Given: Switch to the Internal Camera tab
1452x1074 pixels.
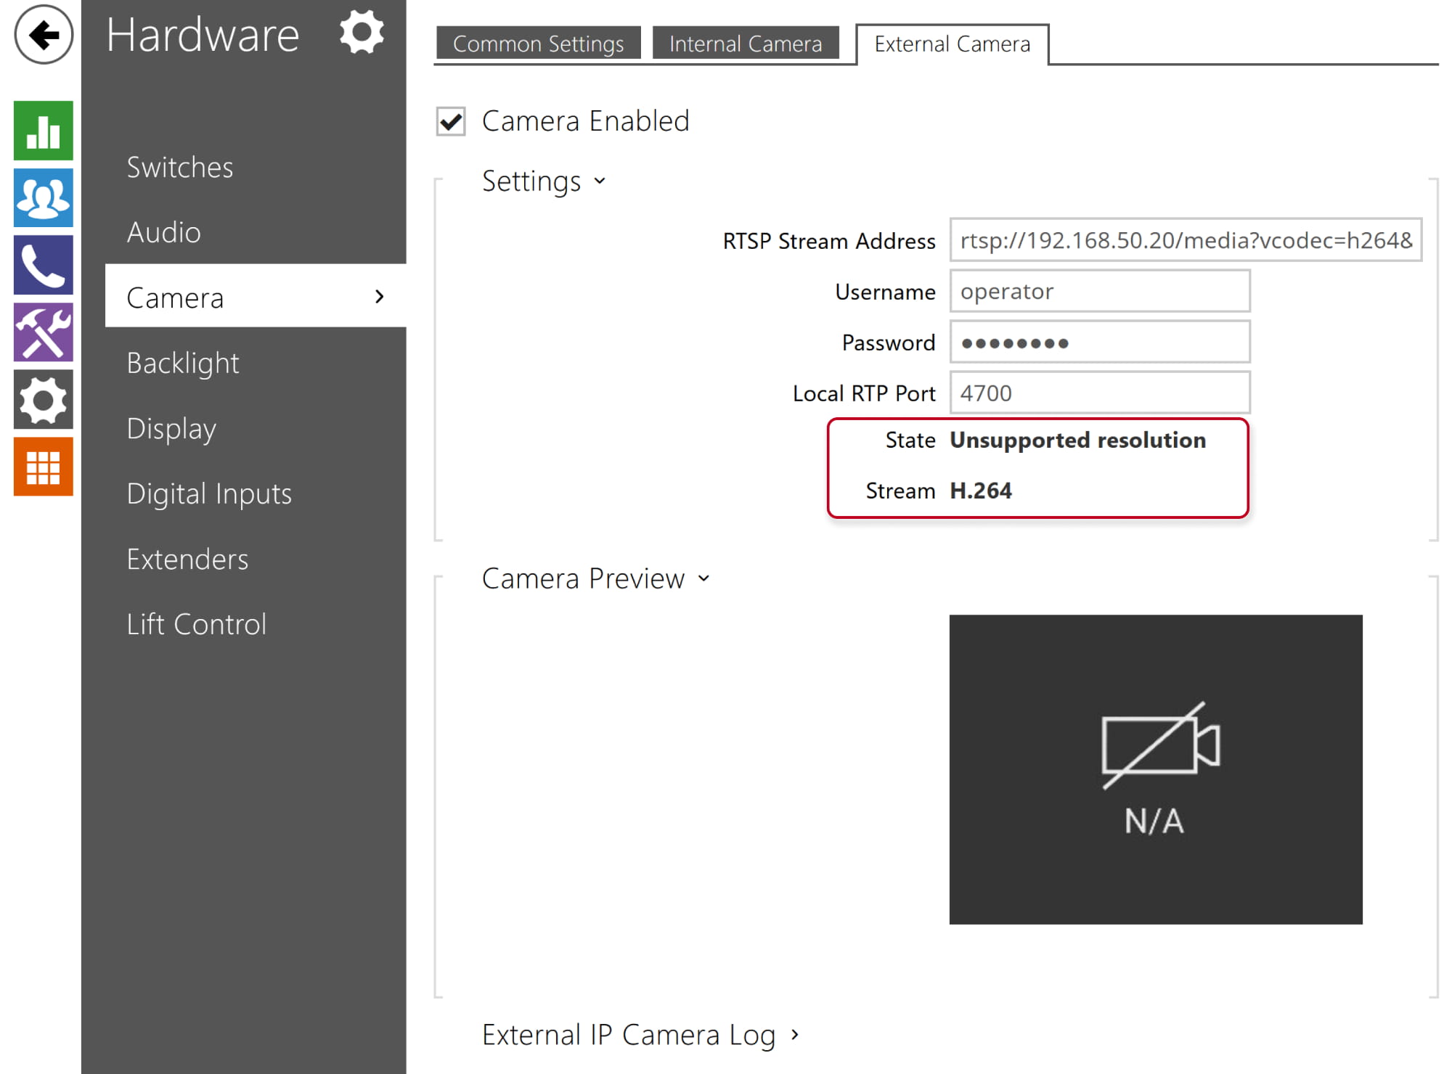Looking at the screenshot, I should tap(746, 44).
